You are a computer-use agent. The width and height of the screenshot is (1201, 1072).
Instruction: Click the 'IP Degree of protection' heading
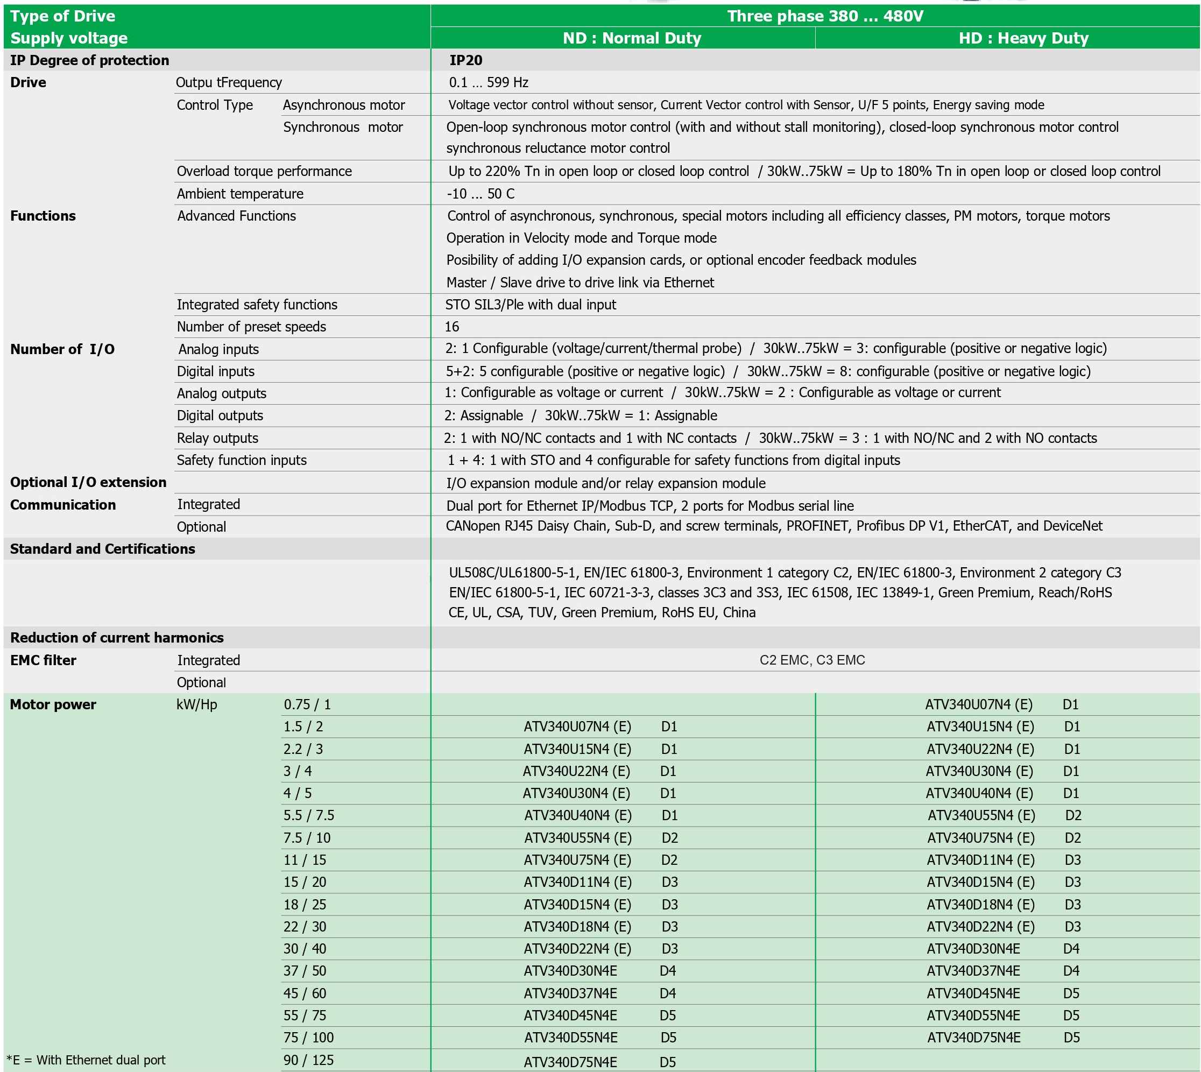pyautogui.click(x=89, y=60)
